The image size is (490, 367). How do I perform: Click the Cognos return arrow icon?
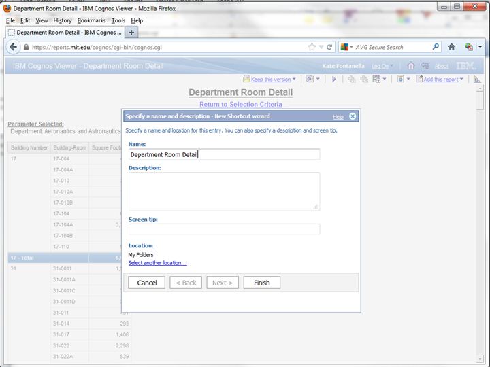click(425, 66)
